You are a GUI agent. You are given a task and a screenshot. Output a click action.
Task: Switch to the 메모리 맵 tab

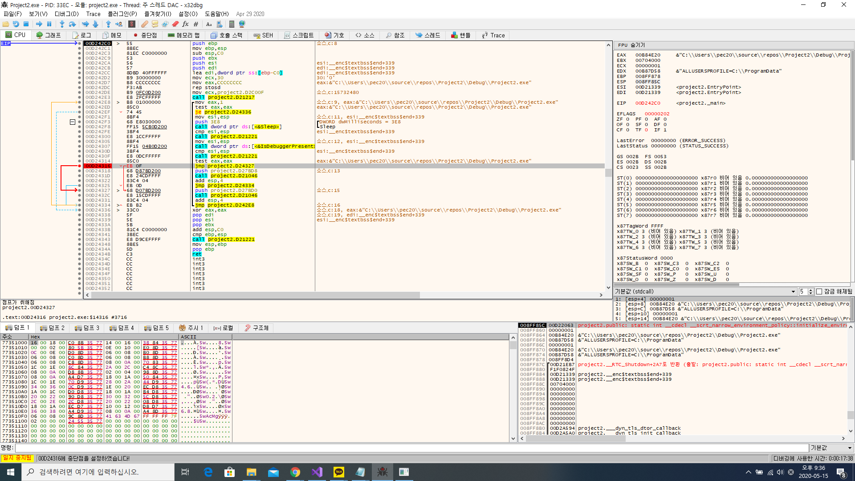(x=184, y=35)
